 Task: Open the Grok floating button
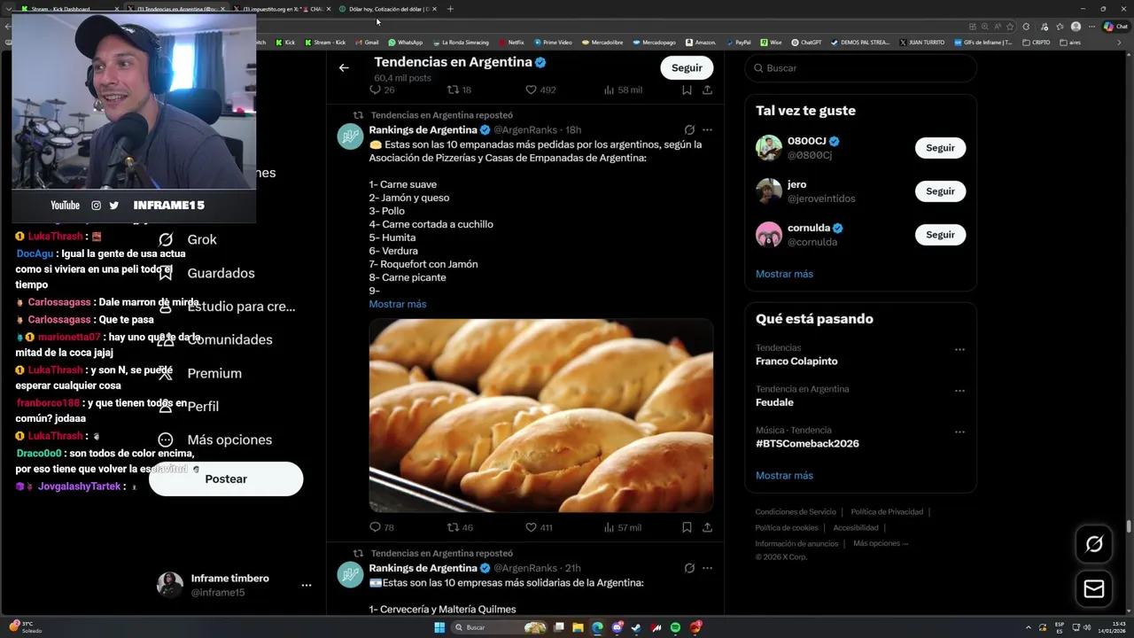coord(1094,544)
